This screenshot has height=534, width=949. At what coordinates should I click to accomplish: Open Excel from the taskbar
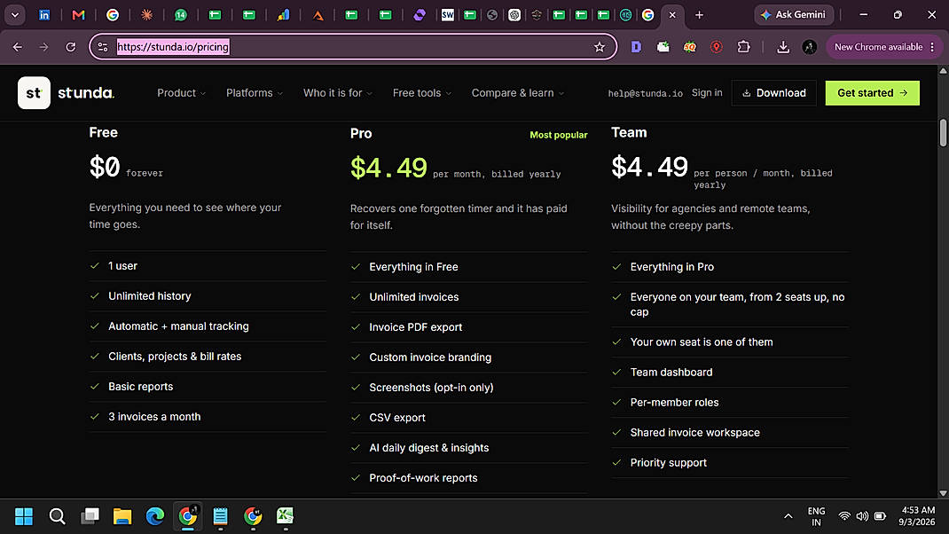click(285, 516)
